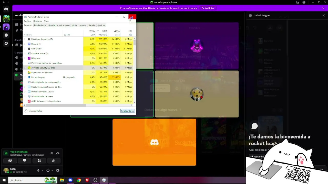Image resolution: width=328 pixels, height=184 pixels.
Task: Share your screen from voice panel
Action: pos(25,161)
